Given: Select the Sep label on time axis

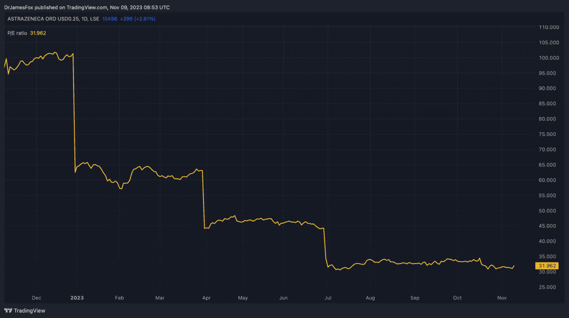Looking at the screenshot, I should coord(414,298).
